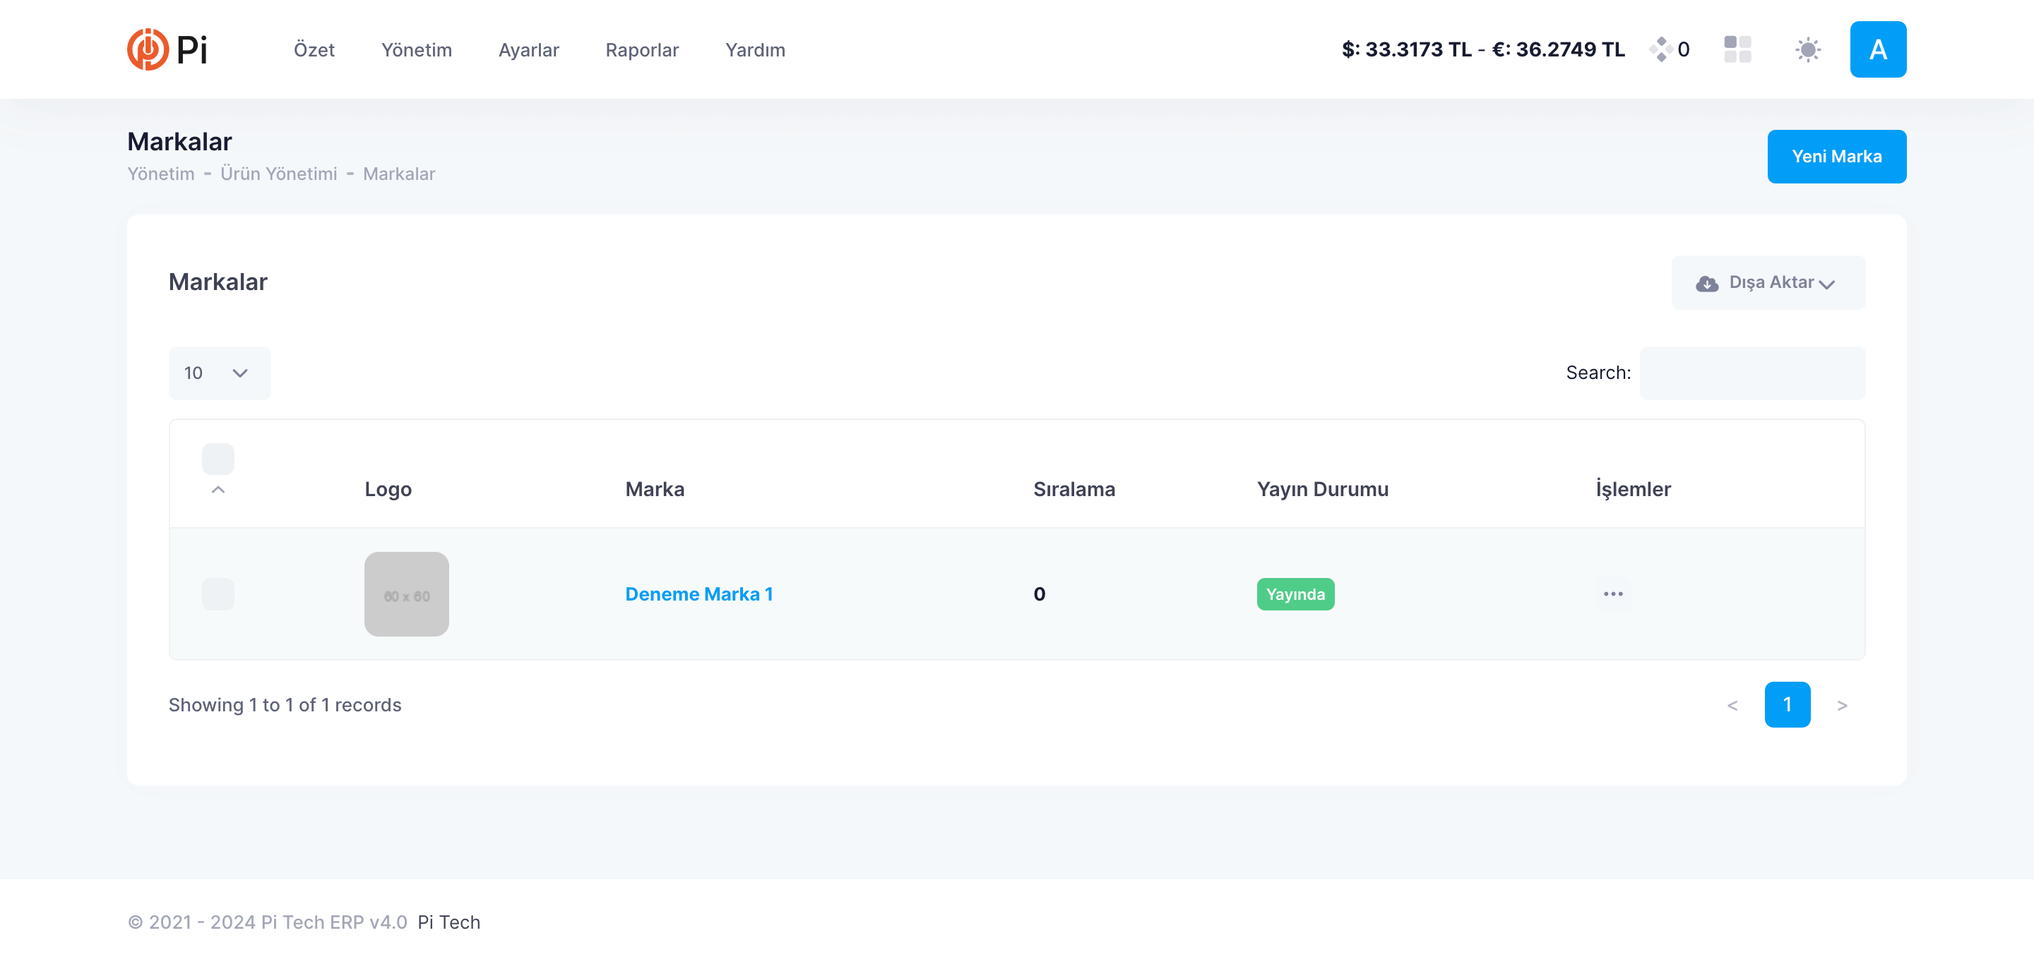
Task: Toggle the sun theme mode icon
Action: (1807, 49)
